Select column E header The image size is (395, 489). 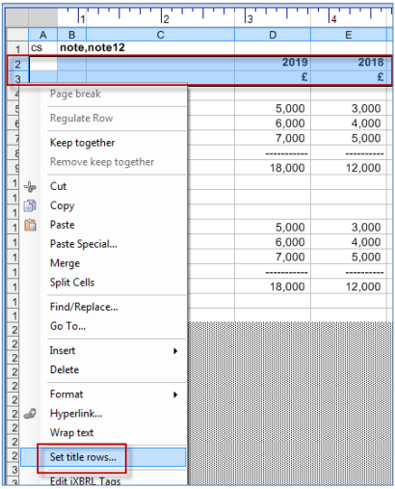[x=349, y=35]
